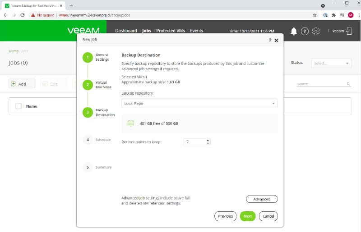The height and width of the screenshot is (232, 361).
Task: Click the help icon in New Job dialog
Action: 270,41
